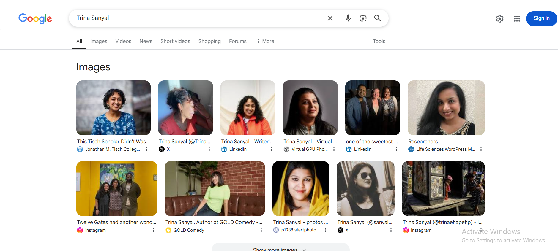Expand the More search filters menu
Screen dimensions: 558x251
point(266,41)
